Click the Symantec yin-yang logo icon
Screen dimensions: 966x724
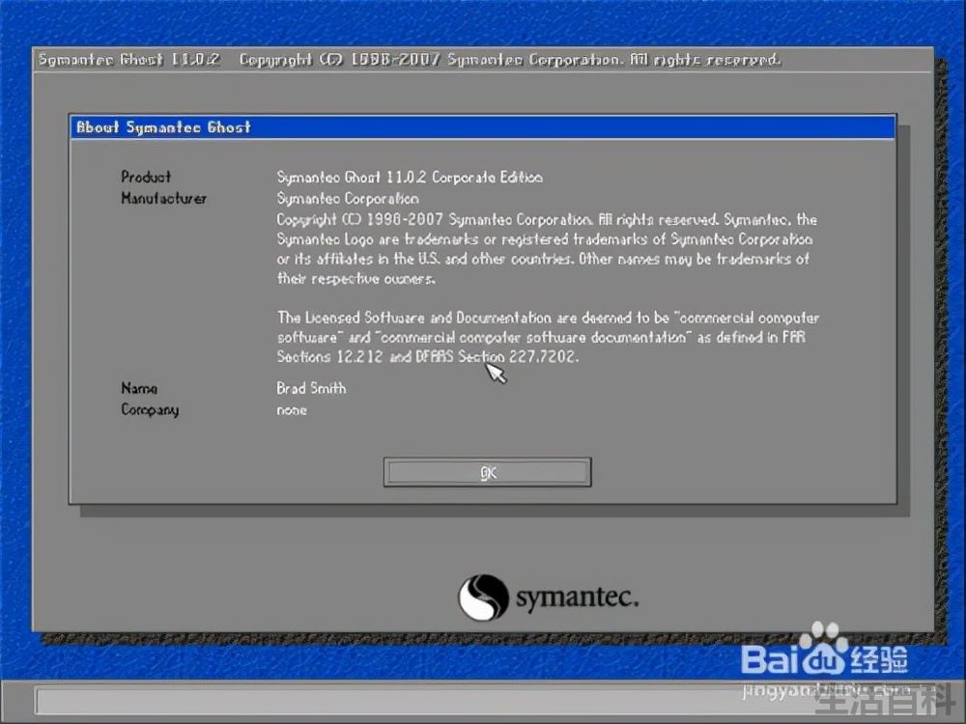click(x=483, y=598)
